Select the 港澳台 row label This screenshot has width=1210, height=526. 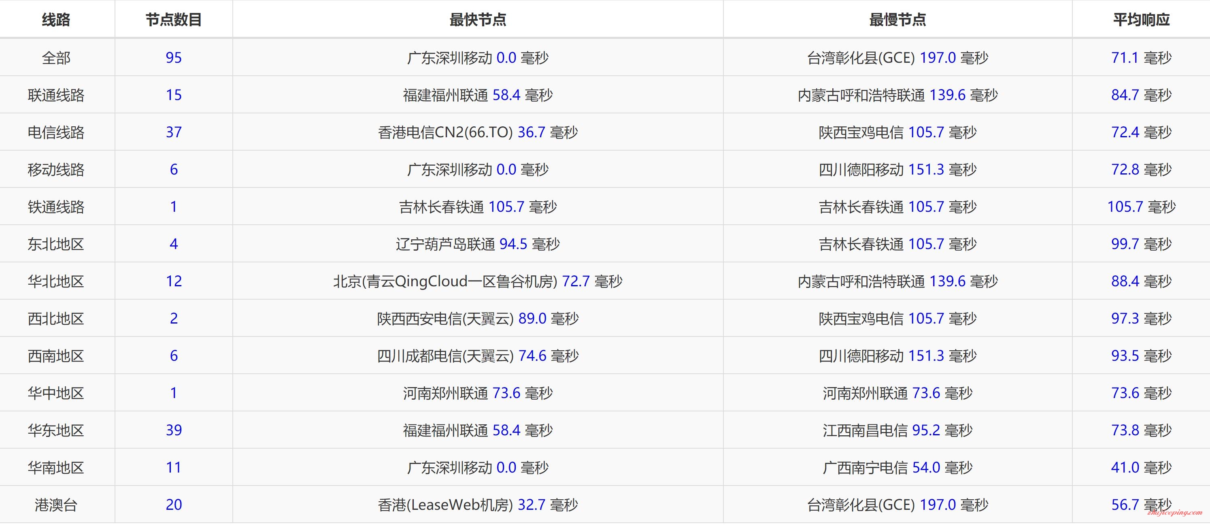tap(56, 505)
